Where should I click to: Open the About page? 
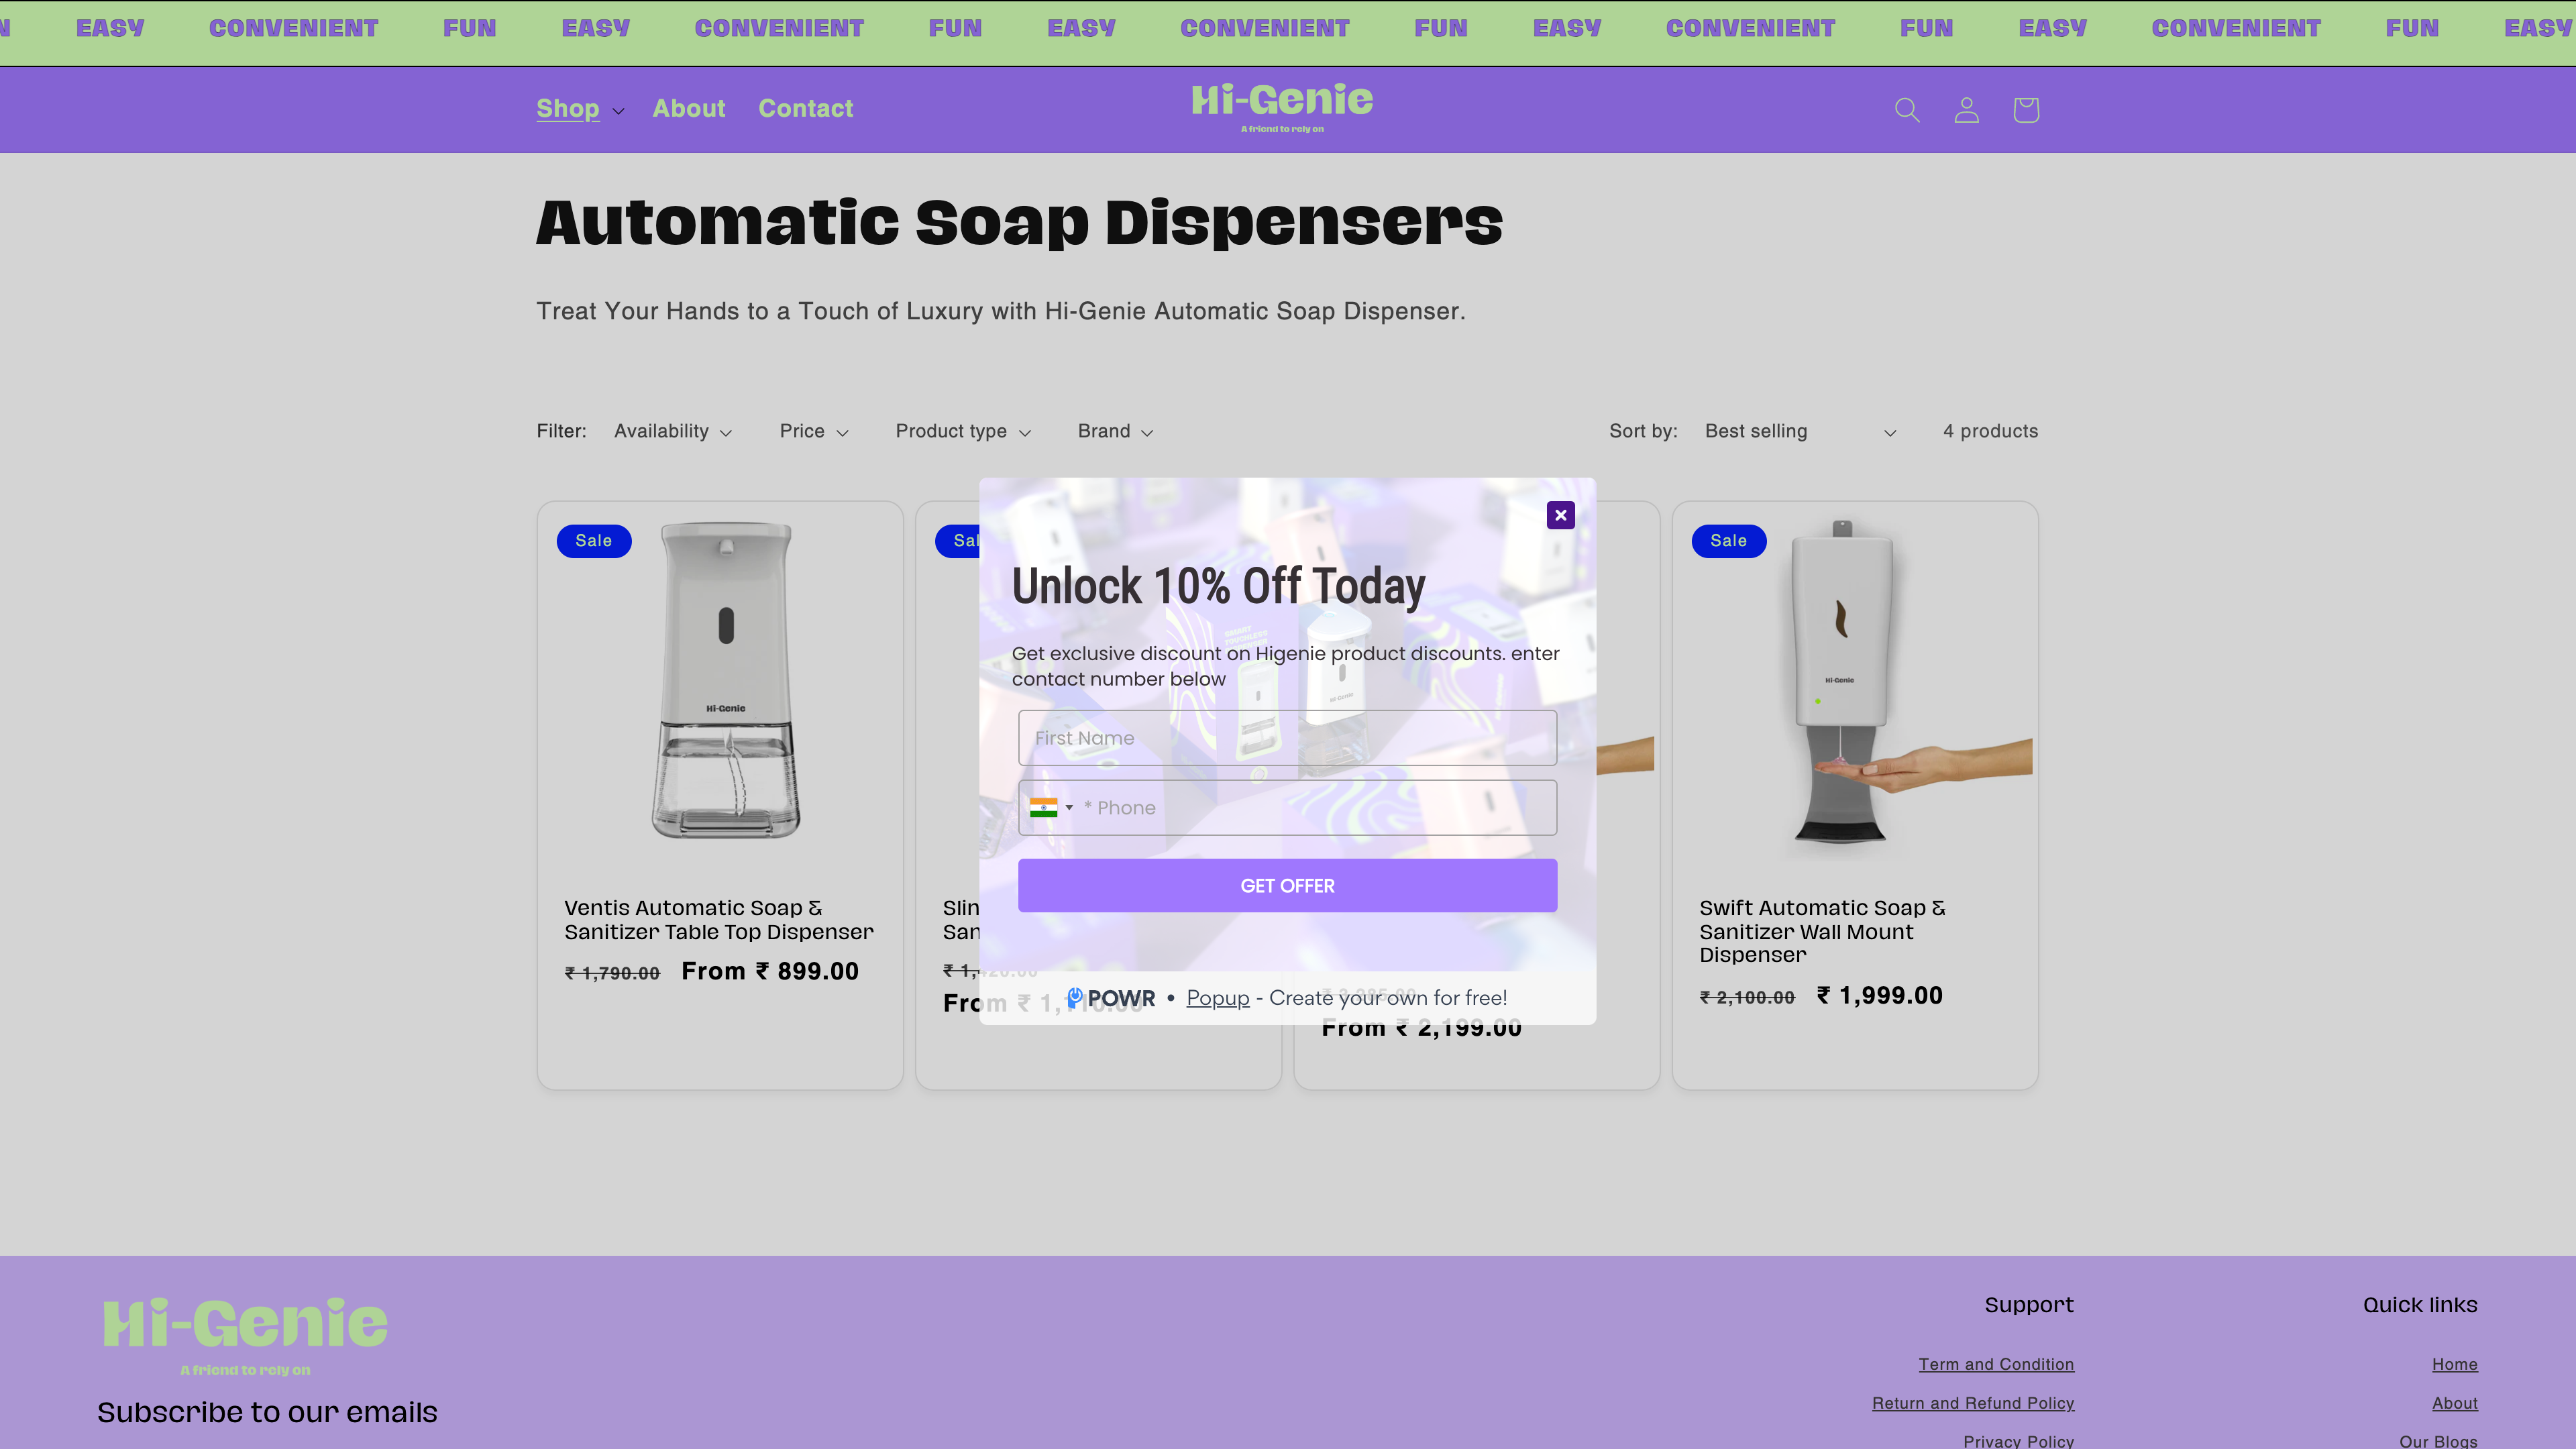(689, 108)
